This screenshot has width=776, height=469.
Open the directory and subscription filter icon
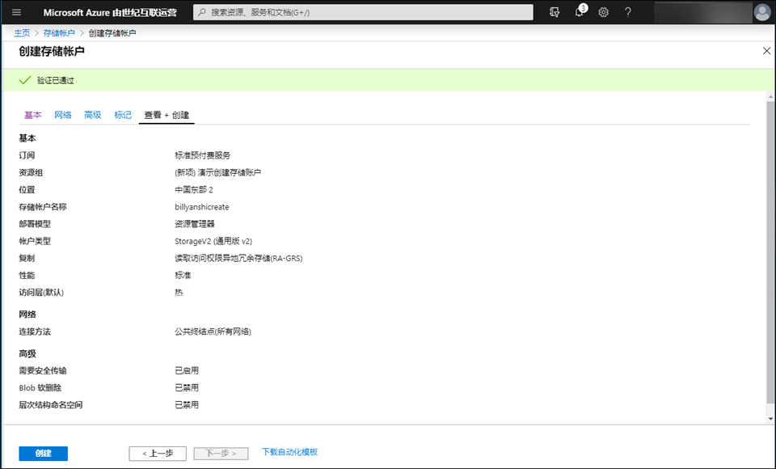[x=554, y=12]
